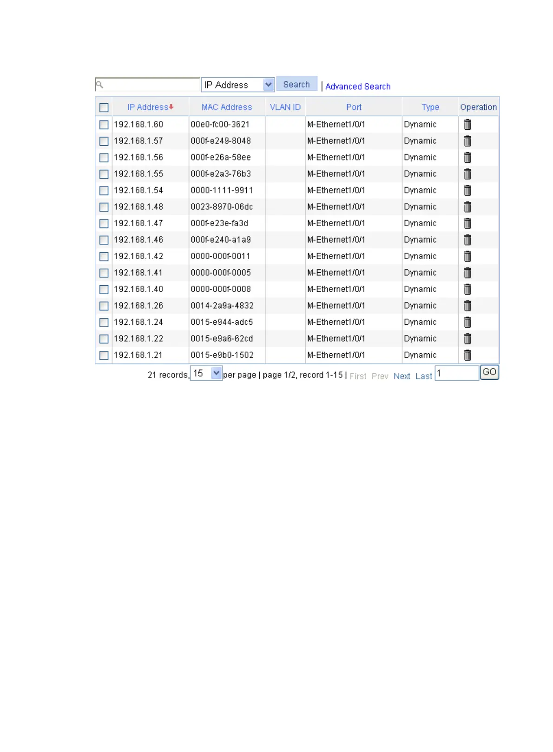Delete the 192.168.1.22 entry with trash icon
The image size is (553, 752).
click(467, 339)
